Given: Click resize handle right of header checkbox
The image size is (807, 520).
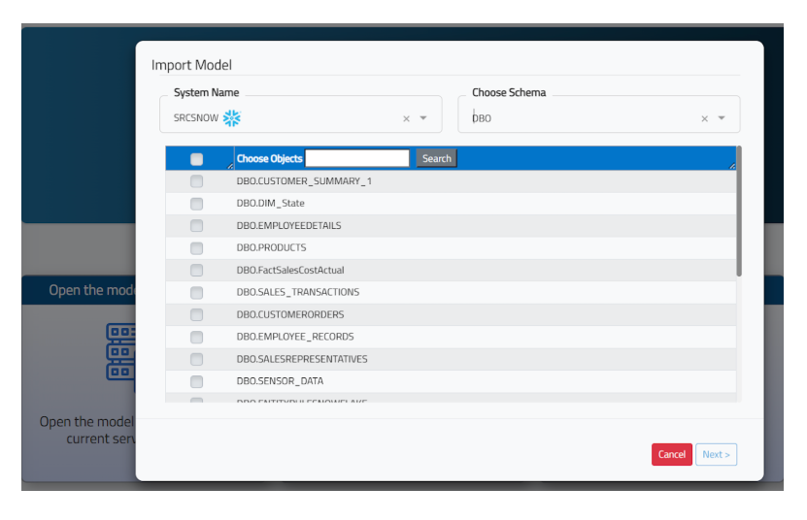Looking at the screenshot, I should (x=230, y=166).
